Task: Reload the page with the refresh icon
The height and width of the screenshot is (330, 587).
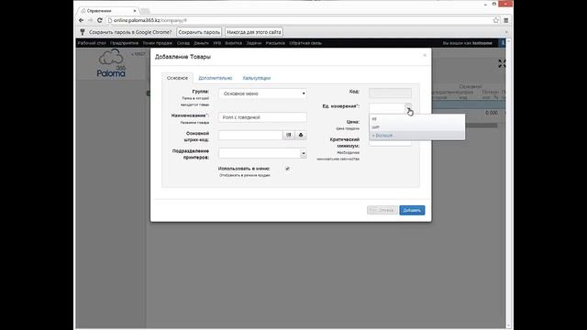Action: coord(100,20)
